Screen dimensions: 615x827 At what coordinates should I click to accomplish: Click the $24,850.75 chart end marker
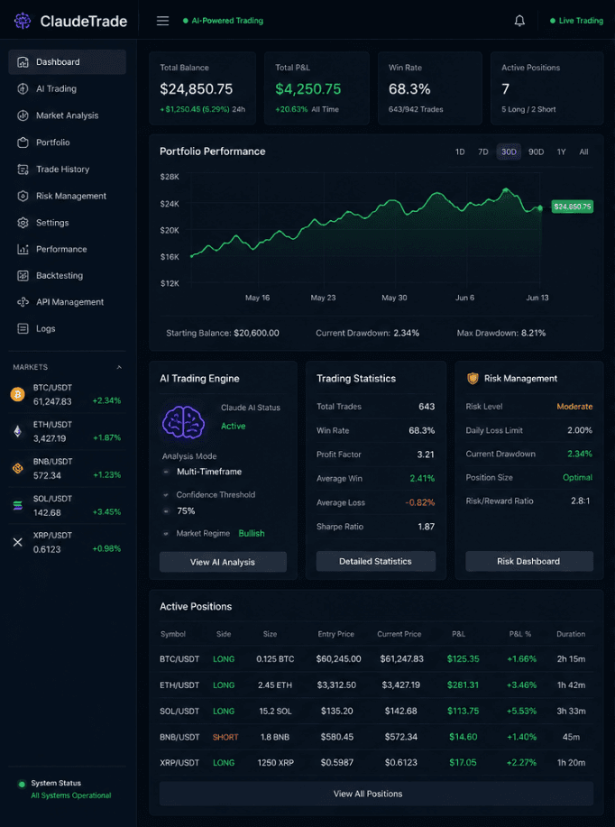(573, 207)
